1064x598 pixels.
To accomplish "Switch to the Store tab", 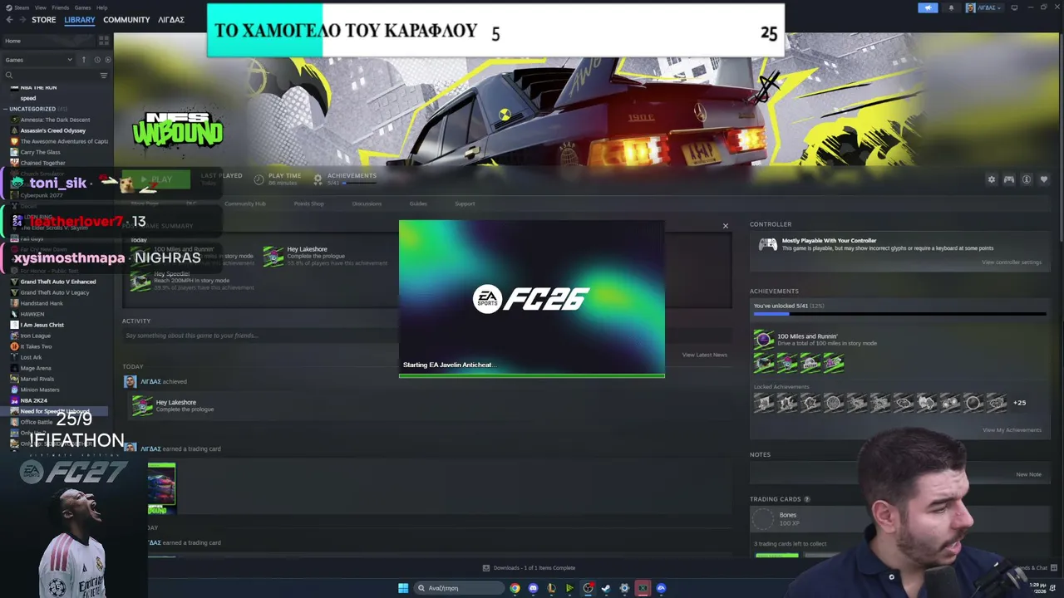I will pyautogui.click(x=44, y=20).
